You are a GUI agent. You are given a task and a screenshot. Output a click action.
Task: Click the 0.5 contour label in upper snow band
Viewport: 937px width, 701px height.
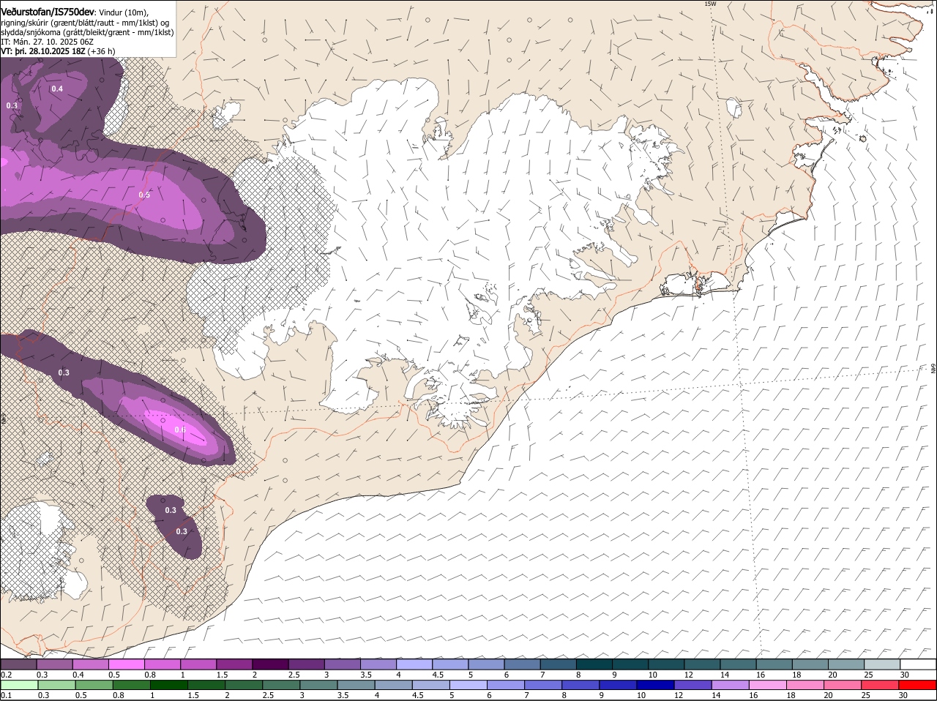pos(144,195)
